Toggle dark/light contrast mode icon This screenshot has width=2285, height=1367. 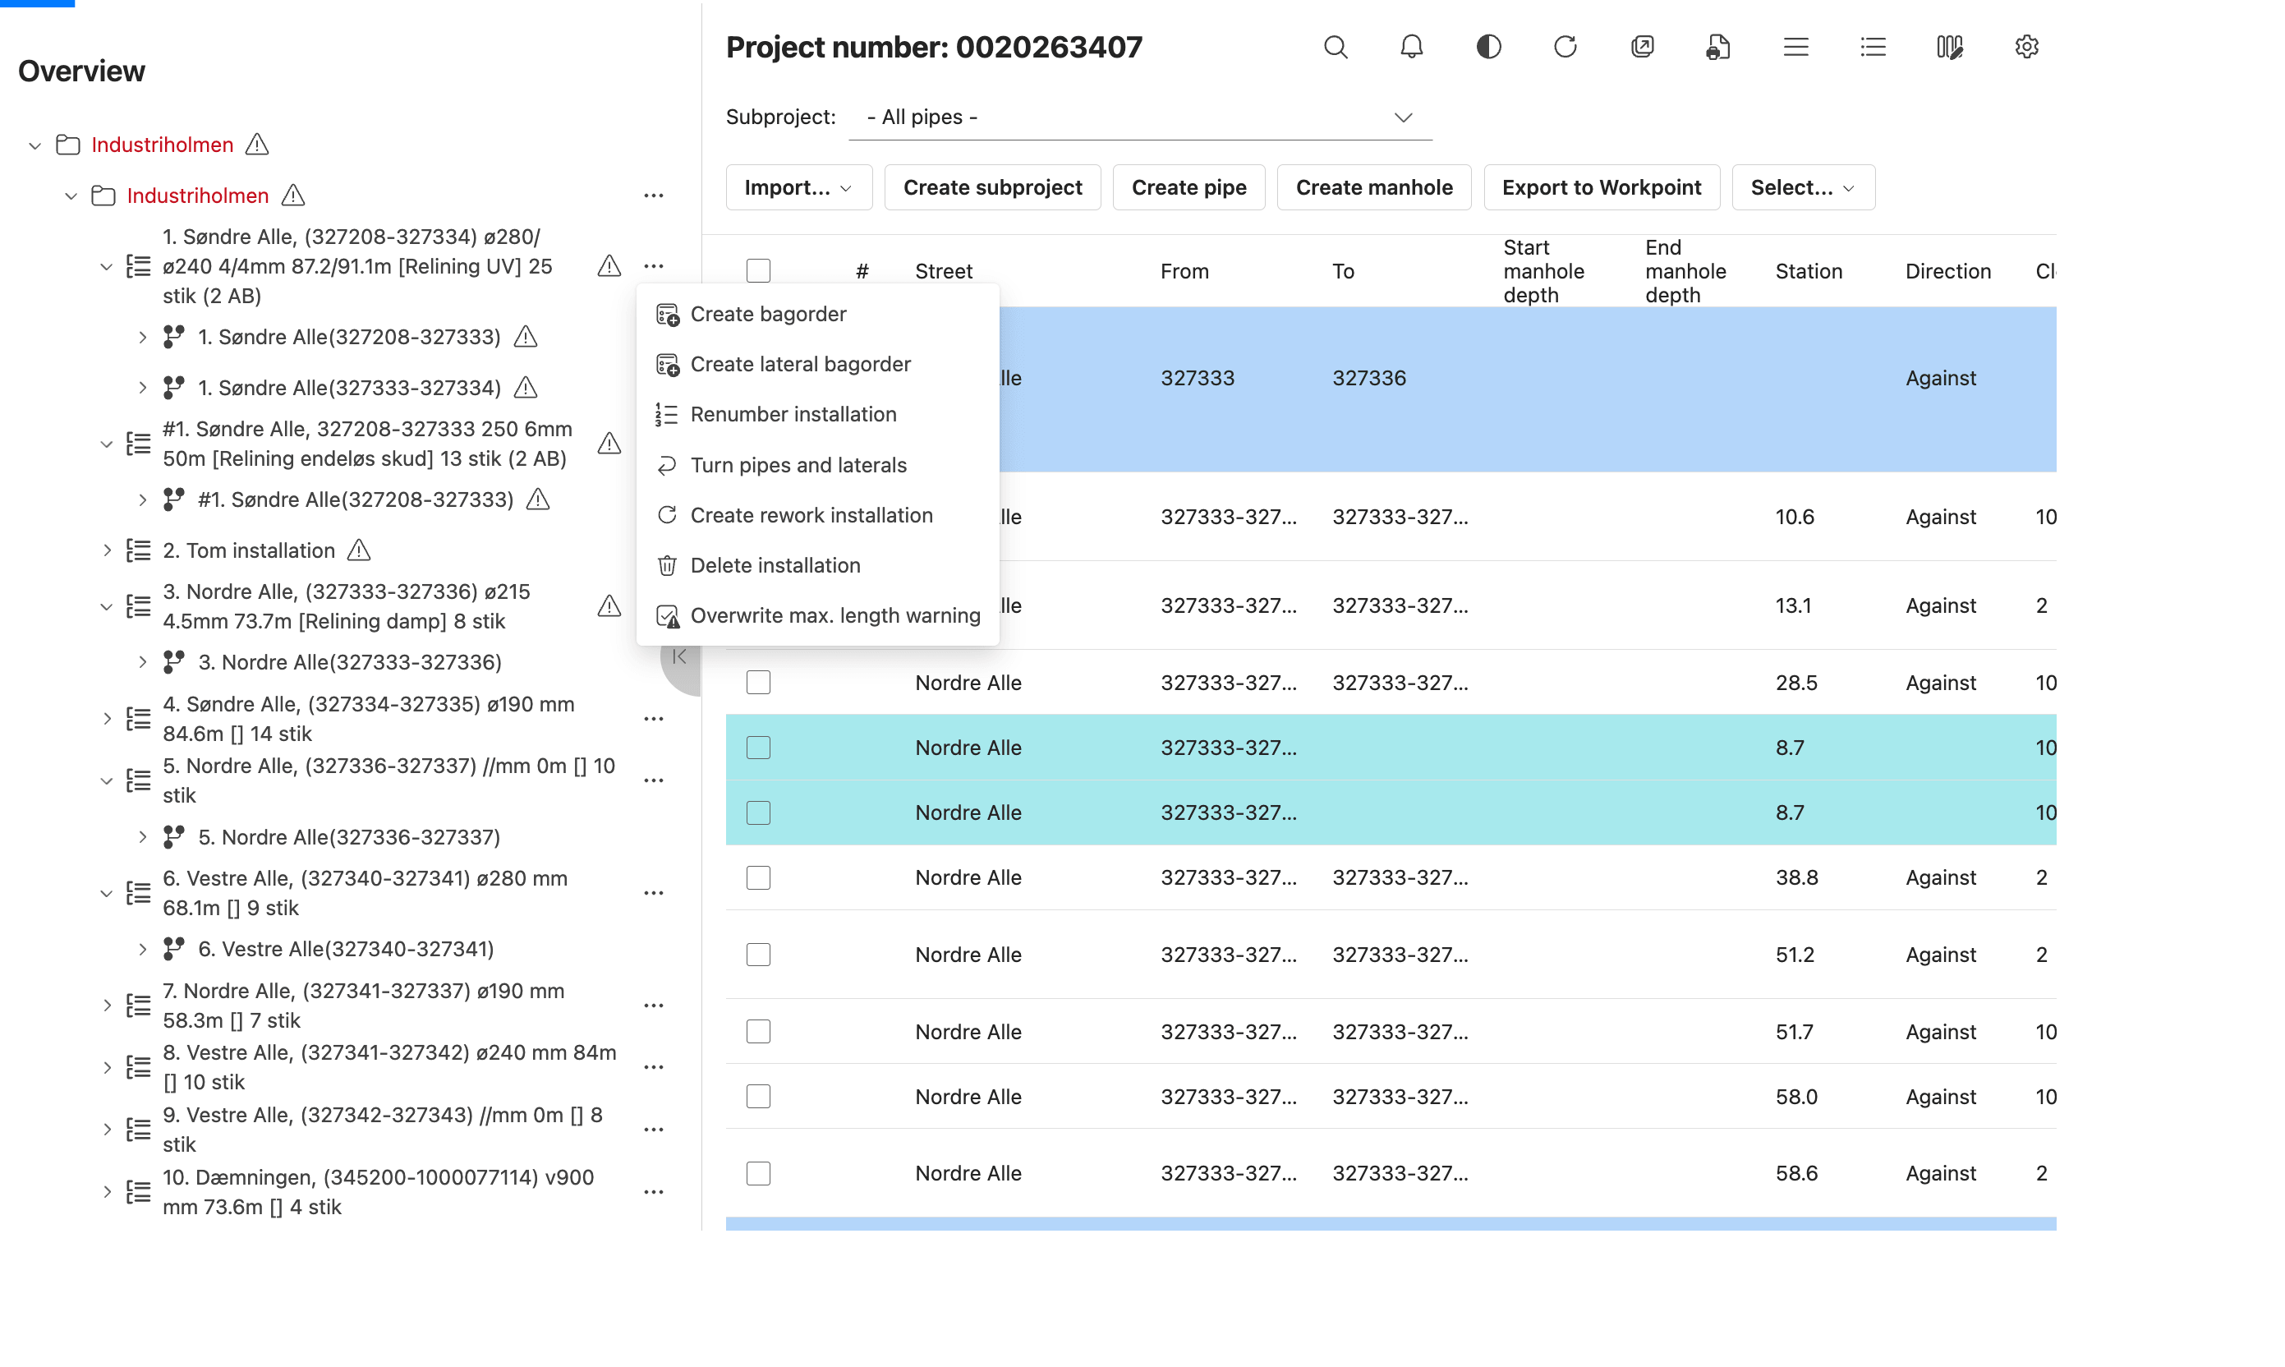coord(1488,47)
